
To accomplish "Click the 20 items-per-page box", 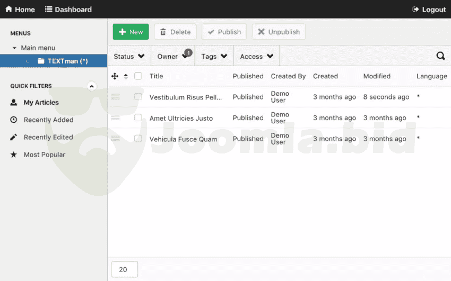I will coord(124,269).
